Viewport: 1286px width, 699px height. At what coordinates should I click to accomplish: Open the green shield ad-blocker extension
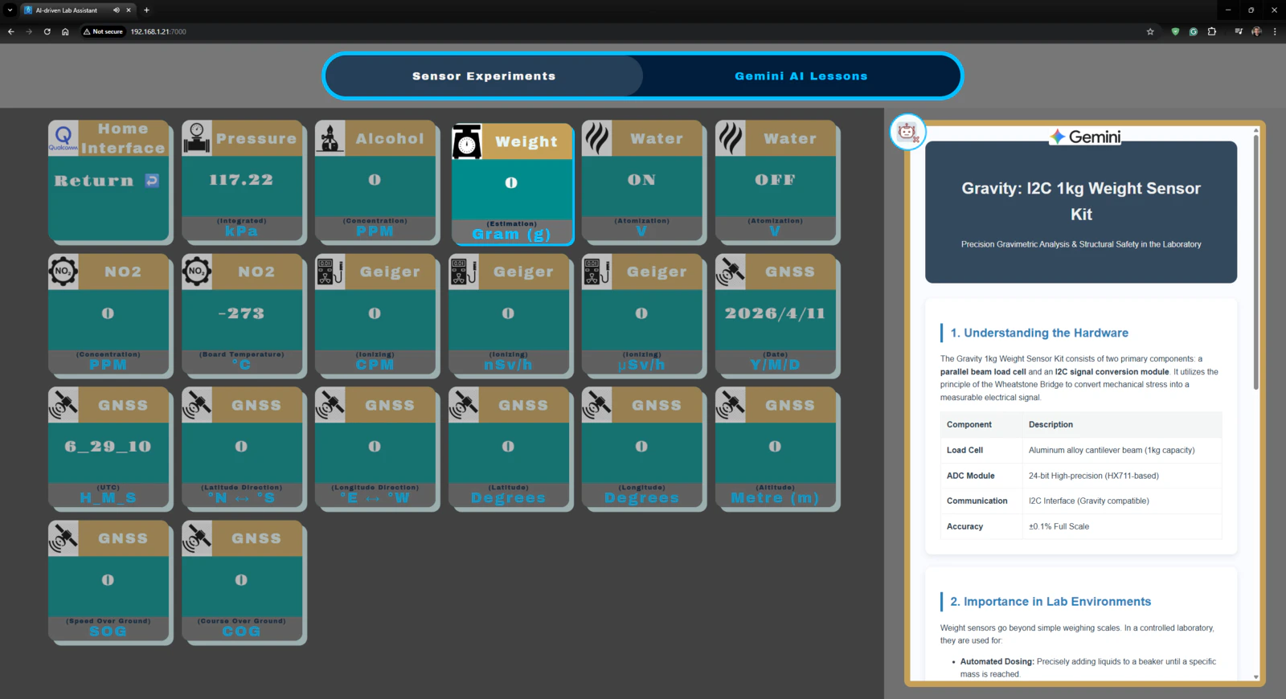pos(1175,32)
